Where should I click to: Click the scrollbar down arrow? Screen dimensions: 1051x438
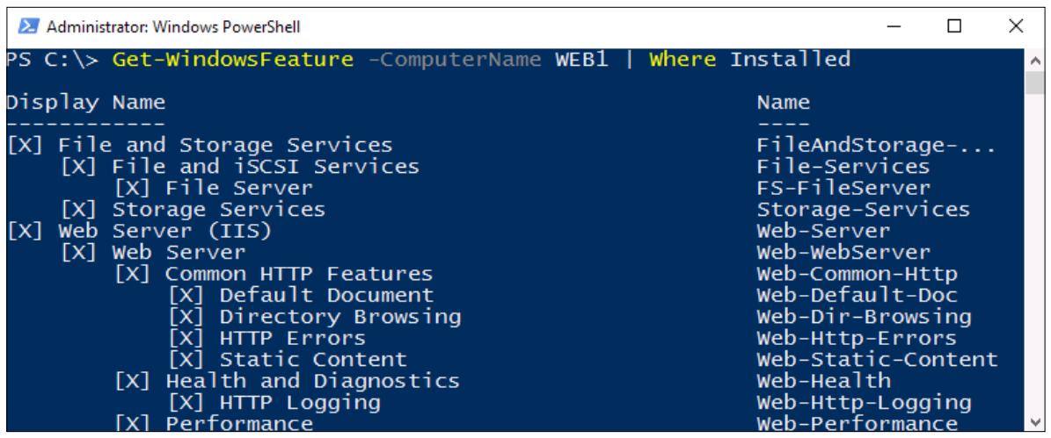pos(1035,422)
